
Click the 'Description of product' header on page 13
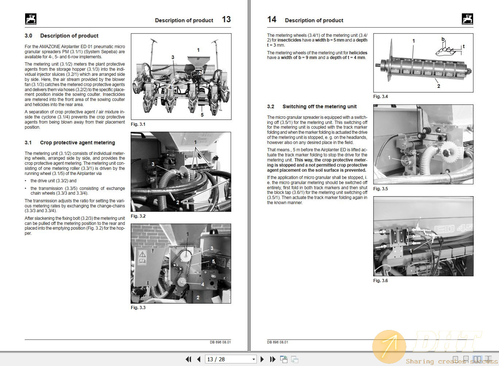184,20
